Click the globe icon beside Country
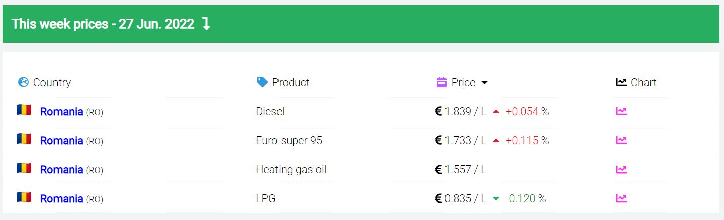Image resolution: width=724 pixels, height=220 pixels. pos(23,82)
